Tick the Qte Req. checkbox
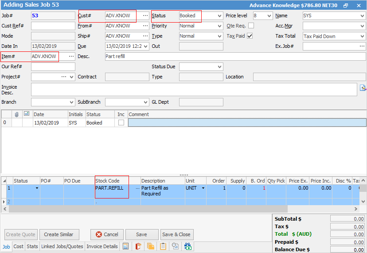367x253 pixels. click(x=251, y=26)
